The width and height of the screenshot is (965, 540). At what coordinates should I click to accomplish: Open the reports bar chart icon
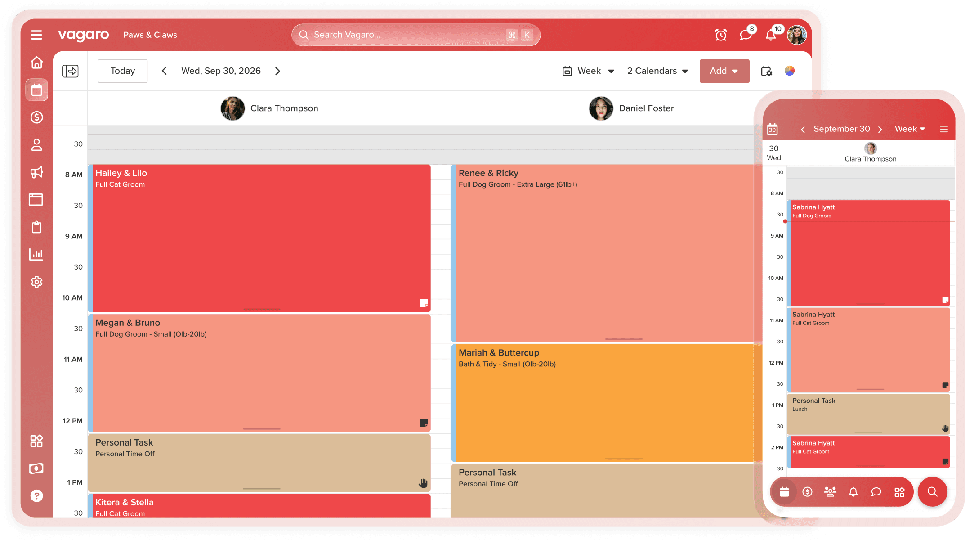(x=36, y=254)
